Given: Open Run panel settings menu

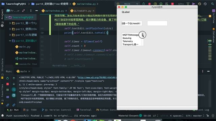Looking at the screenshot, I should click(202, 71).
